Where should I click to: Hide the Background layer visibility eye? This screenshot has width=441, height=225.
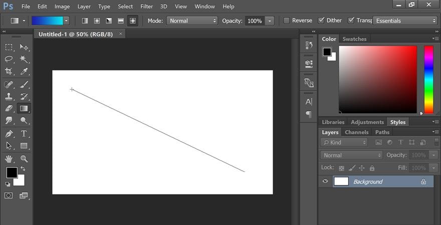pyautogui.click(x=325, y=181)
